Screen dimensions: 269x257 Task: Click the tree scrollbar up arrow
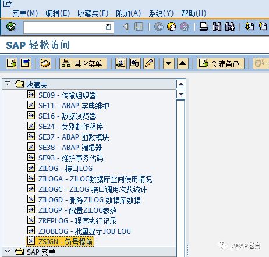coord(180,84)
